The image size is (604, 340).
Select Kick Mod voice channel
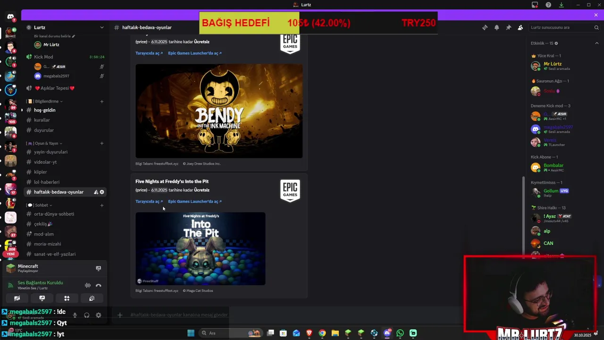click(65, 57)
